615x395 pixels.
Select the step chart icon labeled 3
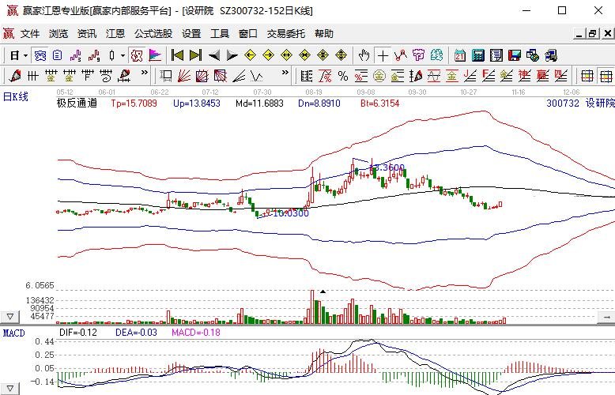click(x=76, y=55)
